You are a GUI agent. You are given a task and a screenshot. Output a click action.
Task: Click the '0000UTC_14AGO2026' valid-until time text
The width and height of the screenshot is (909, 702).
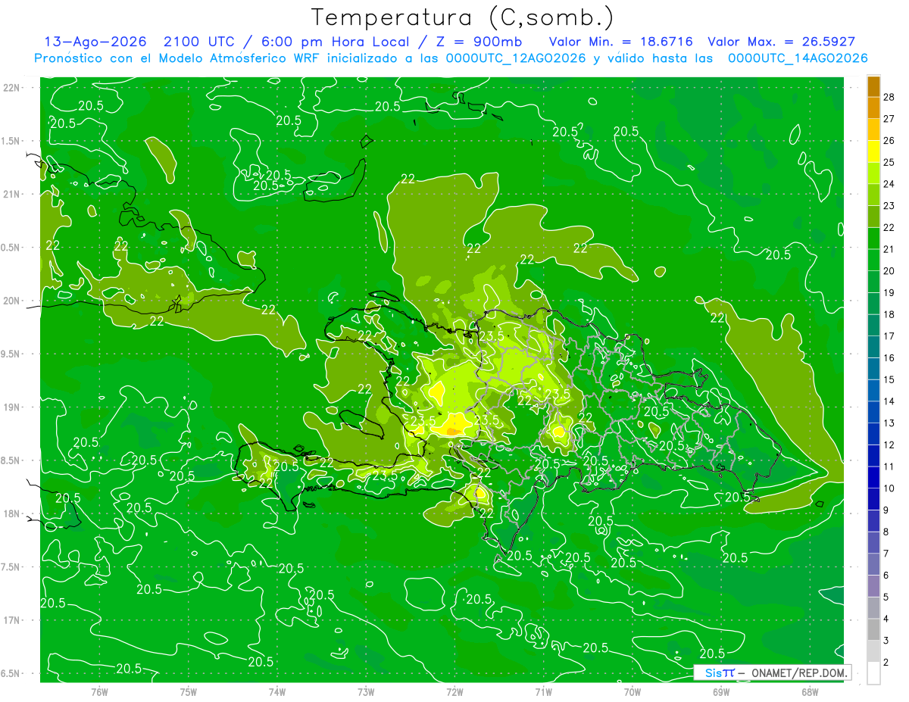point(798,58)
